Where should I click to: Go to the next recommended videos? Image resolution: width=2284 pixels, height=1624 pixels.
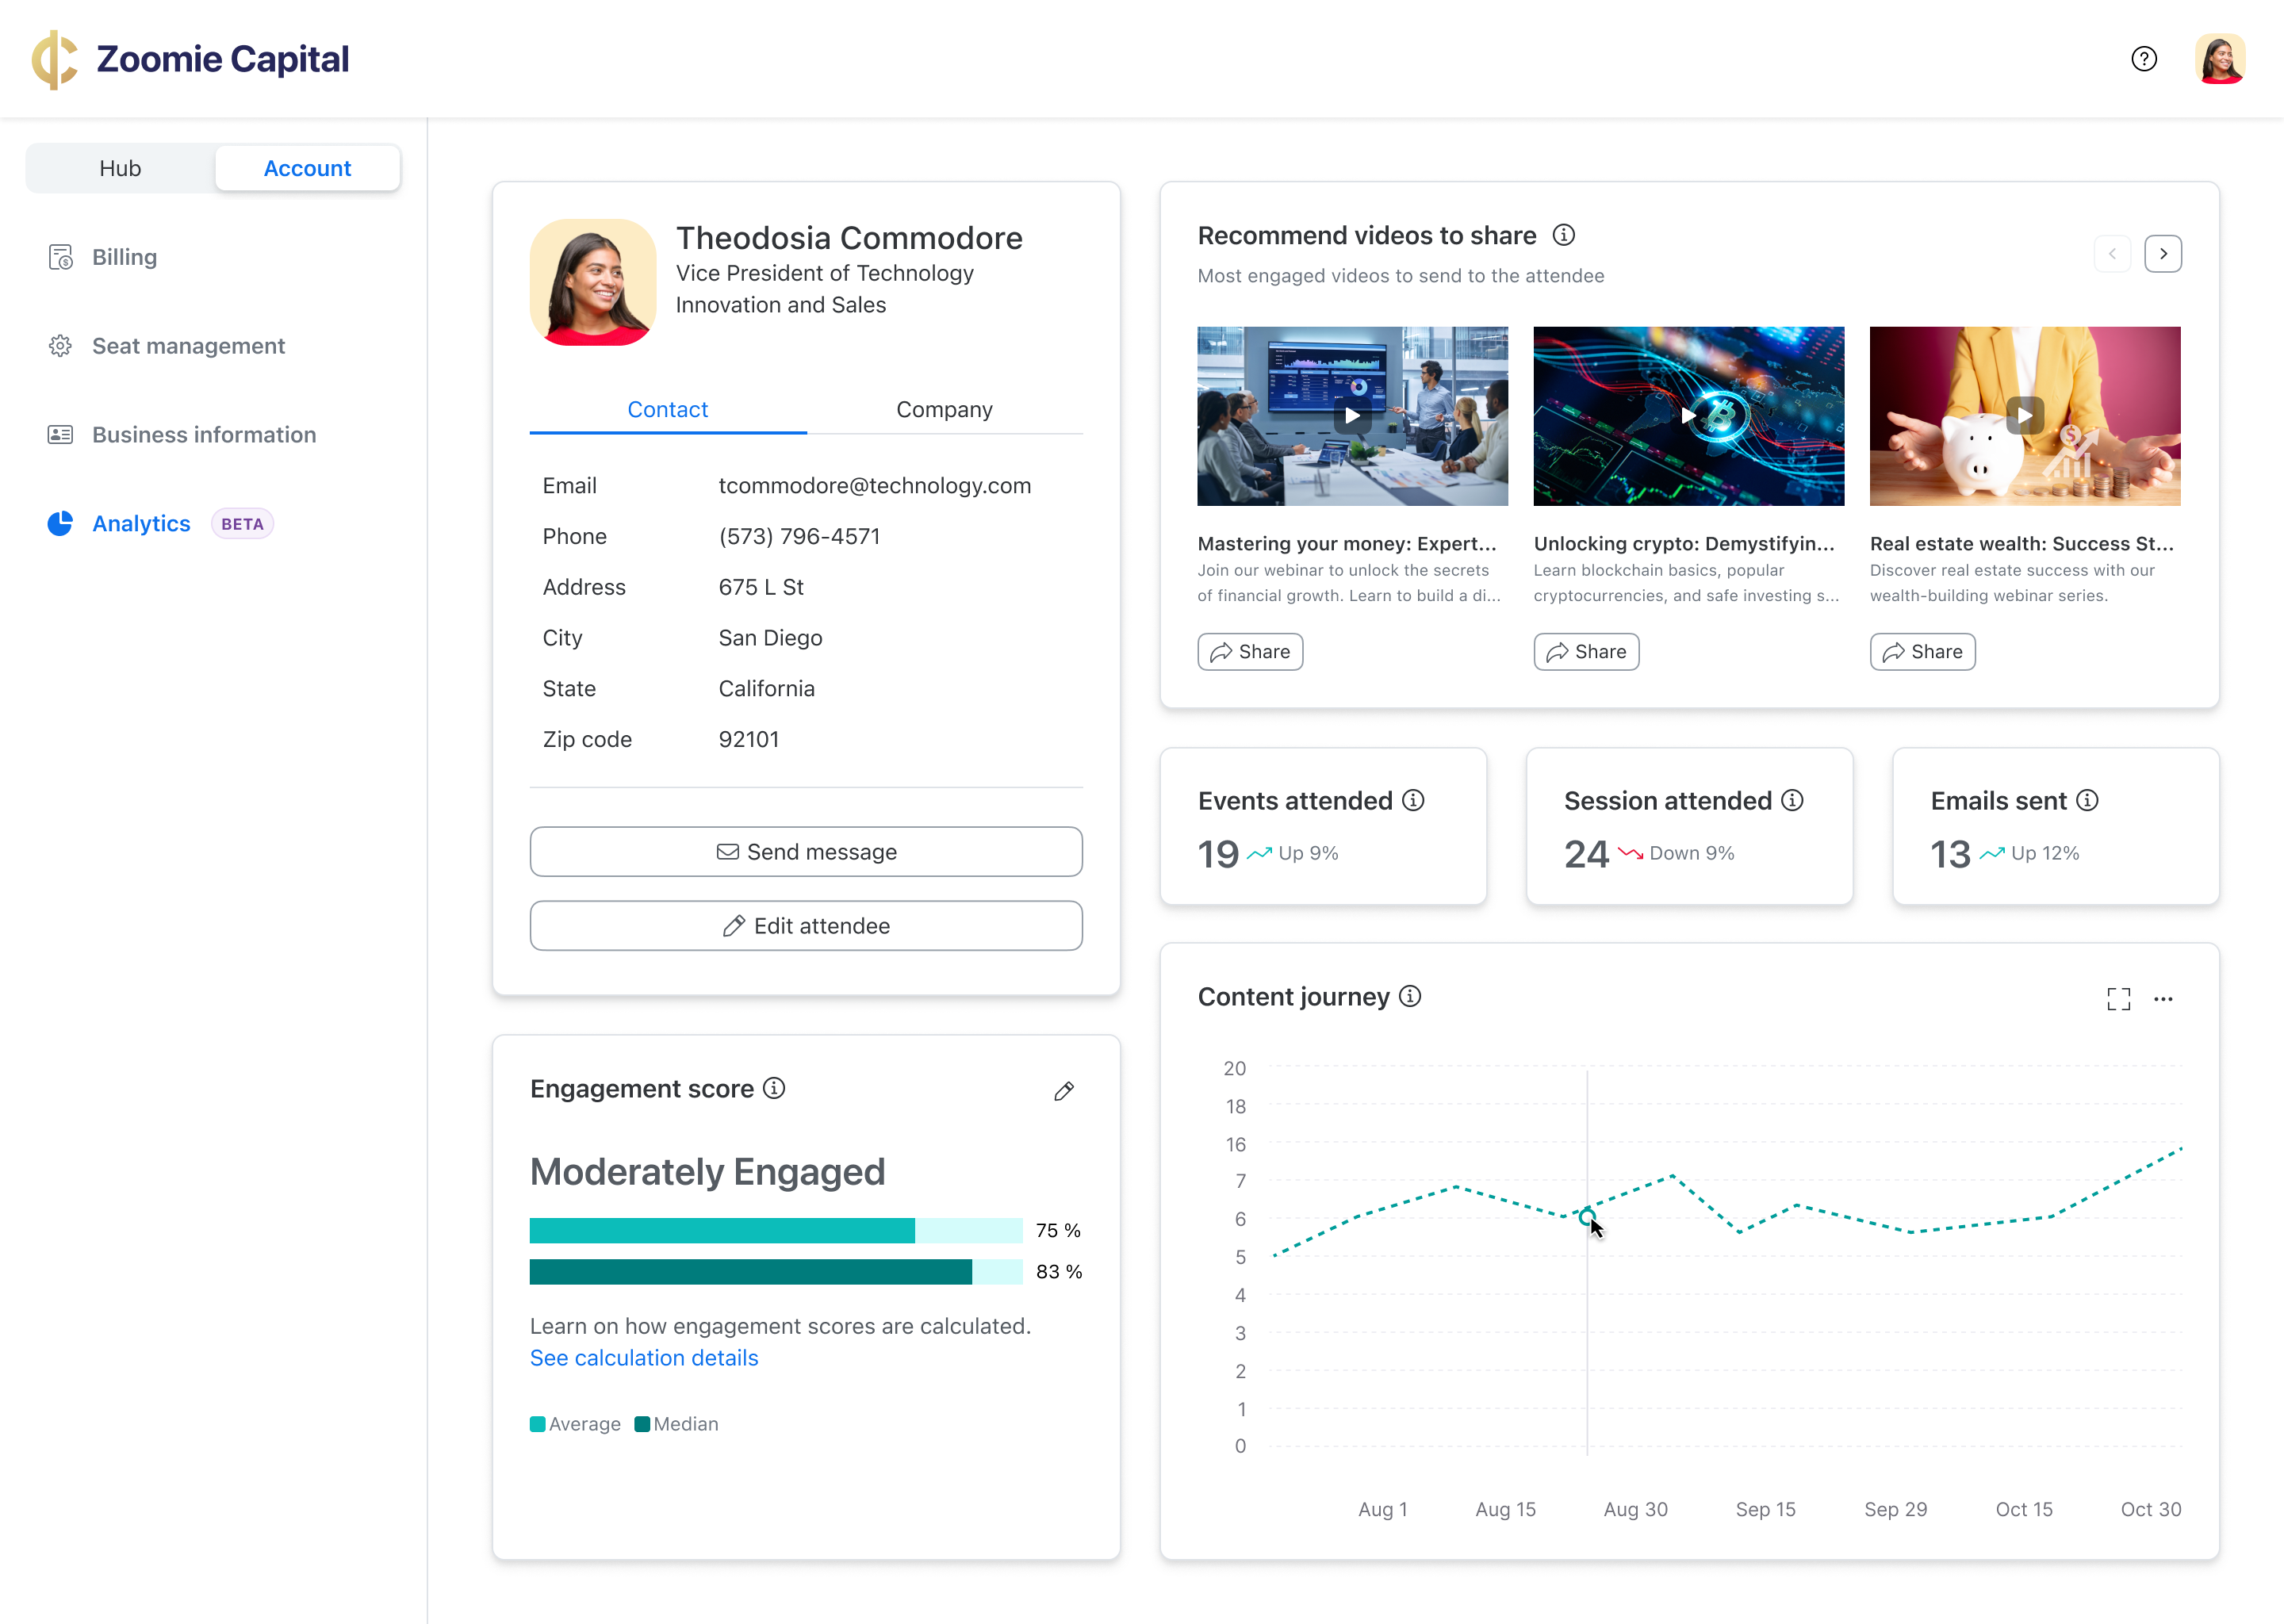tap(2163, 254)
